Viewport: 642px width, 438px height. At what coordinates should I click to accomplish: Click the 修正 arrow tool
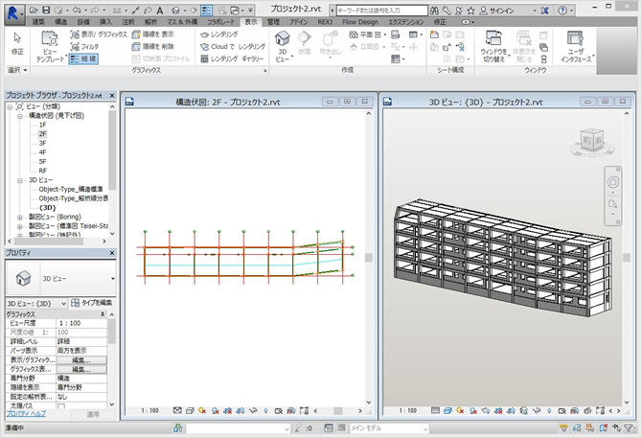click(x=17, y=43)
